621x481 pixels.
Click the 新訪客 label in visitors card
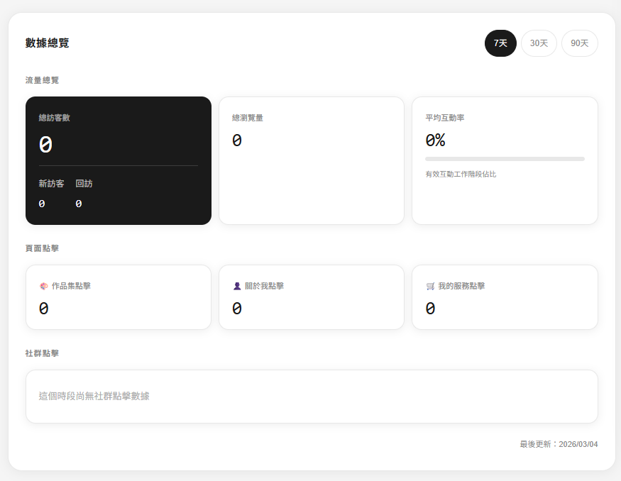tap(51, 184)
